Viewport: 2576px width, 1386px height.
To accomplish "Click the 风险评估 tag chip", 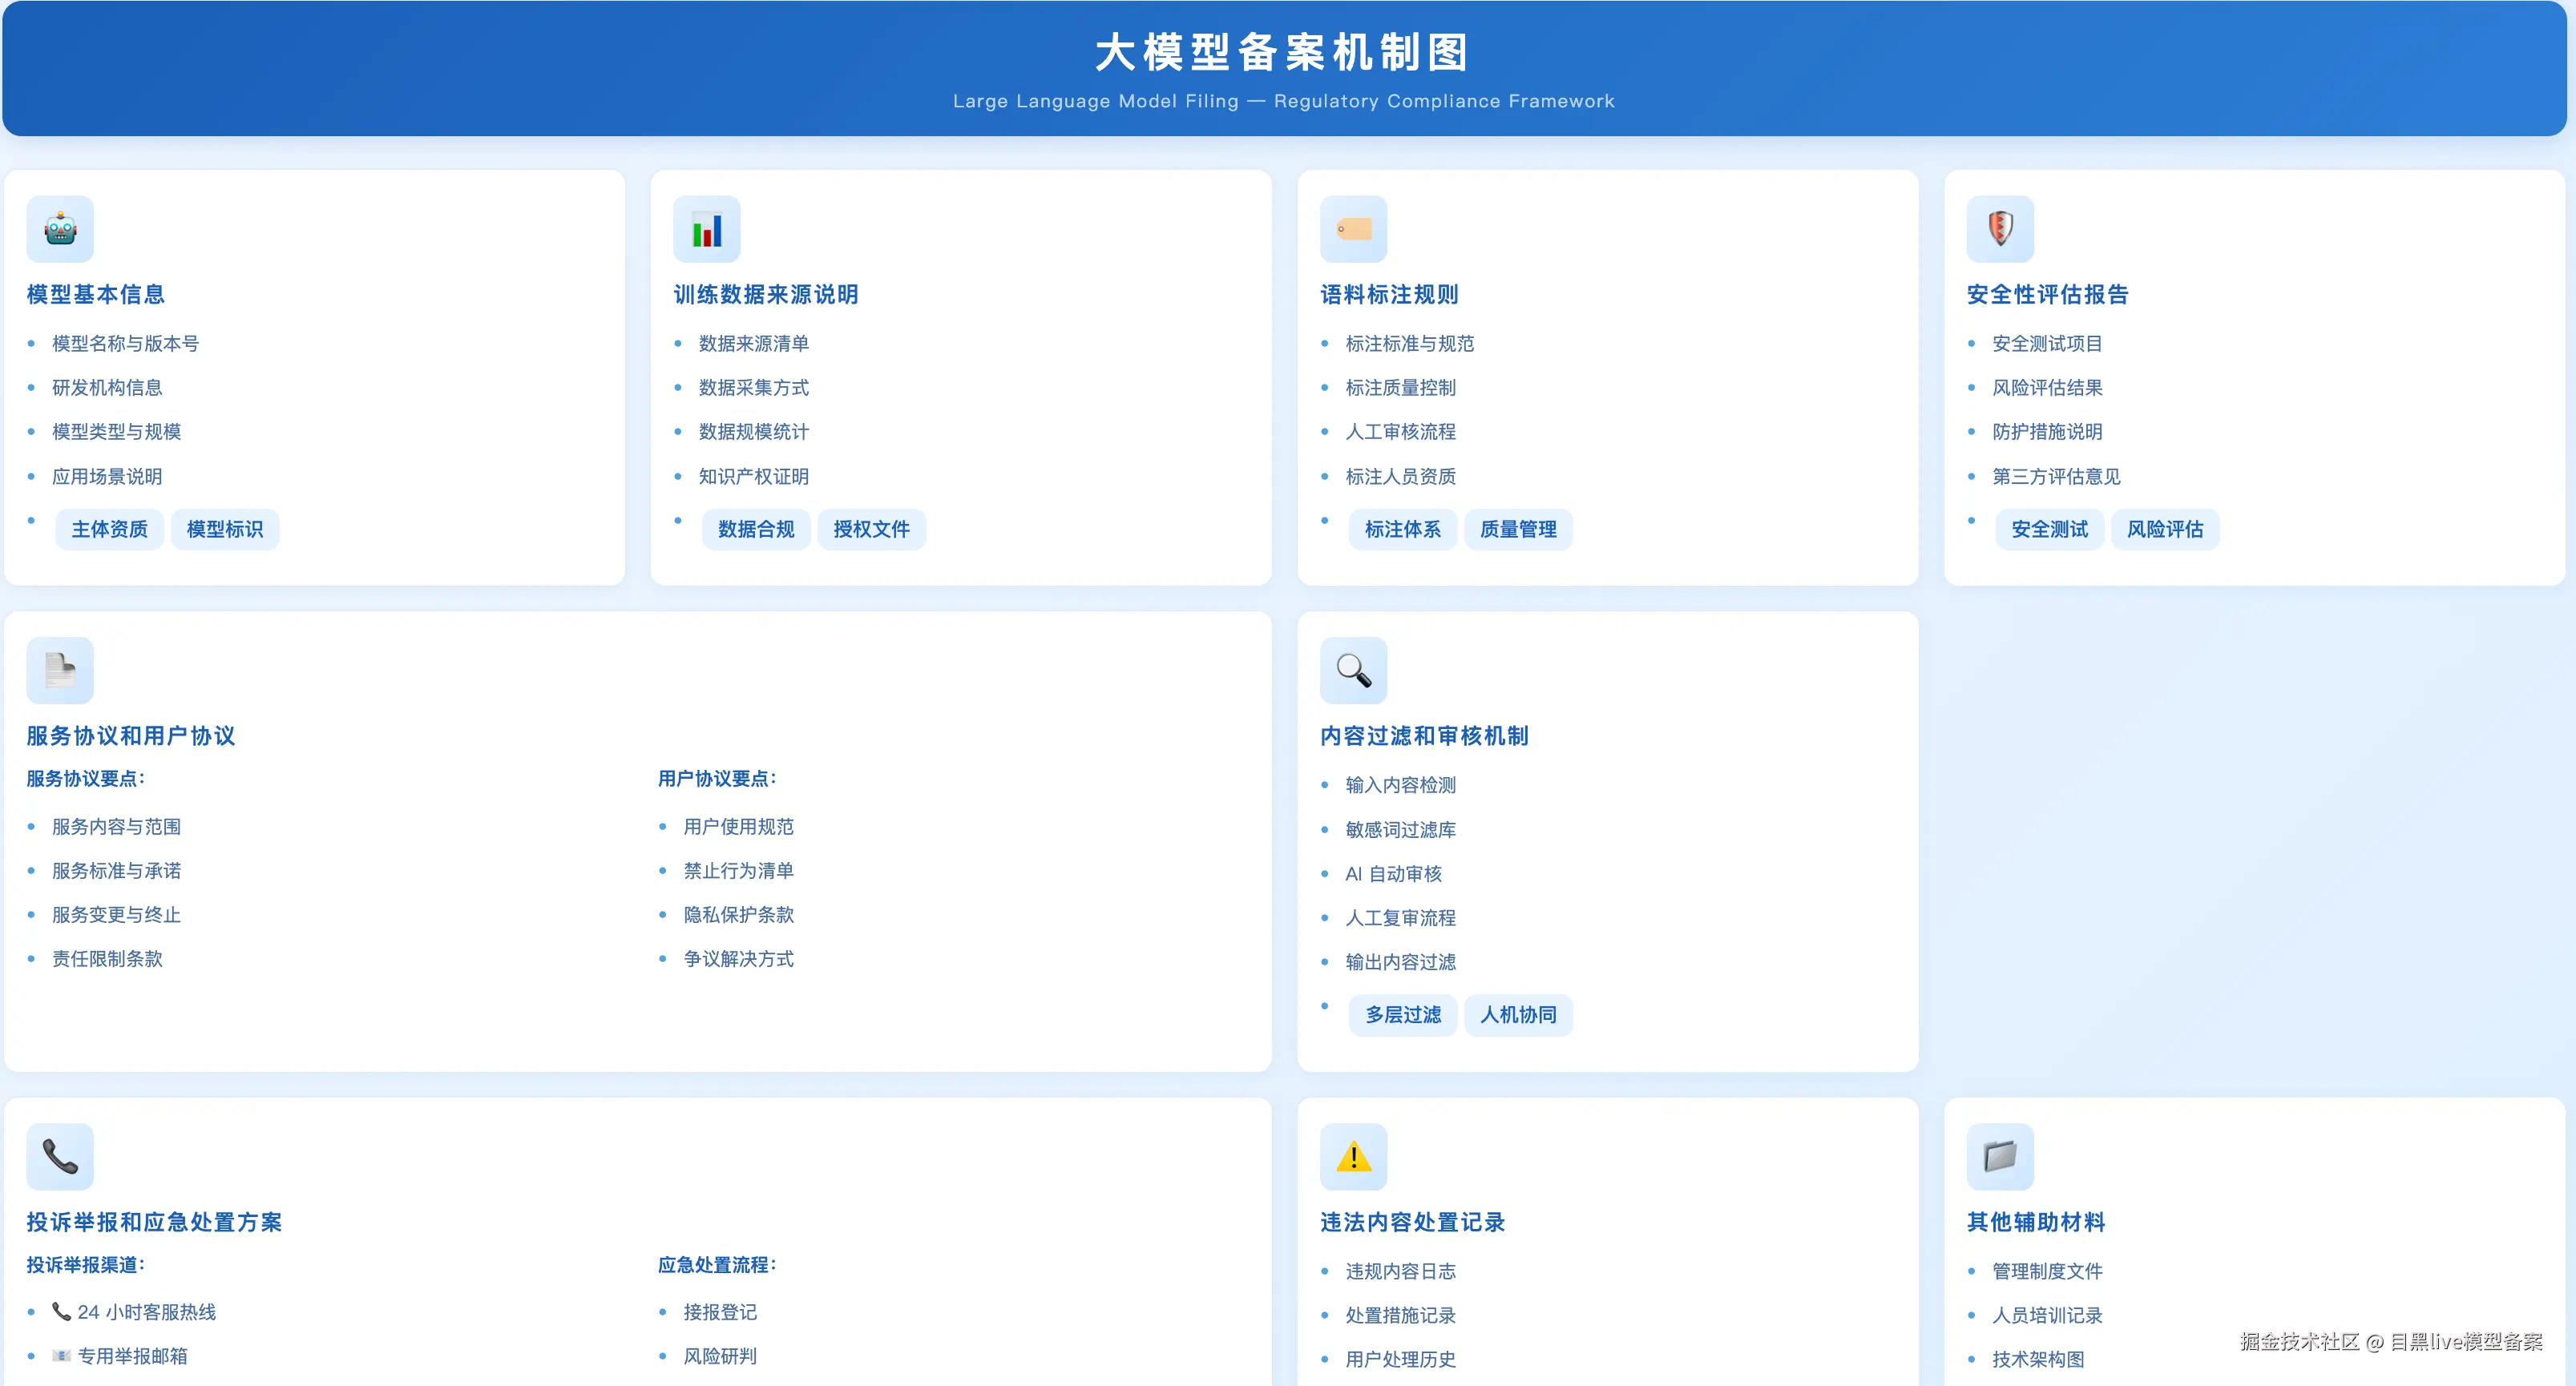I will [x=2164, y=529].
